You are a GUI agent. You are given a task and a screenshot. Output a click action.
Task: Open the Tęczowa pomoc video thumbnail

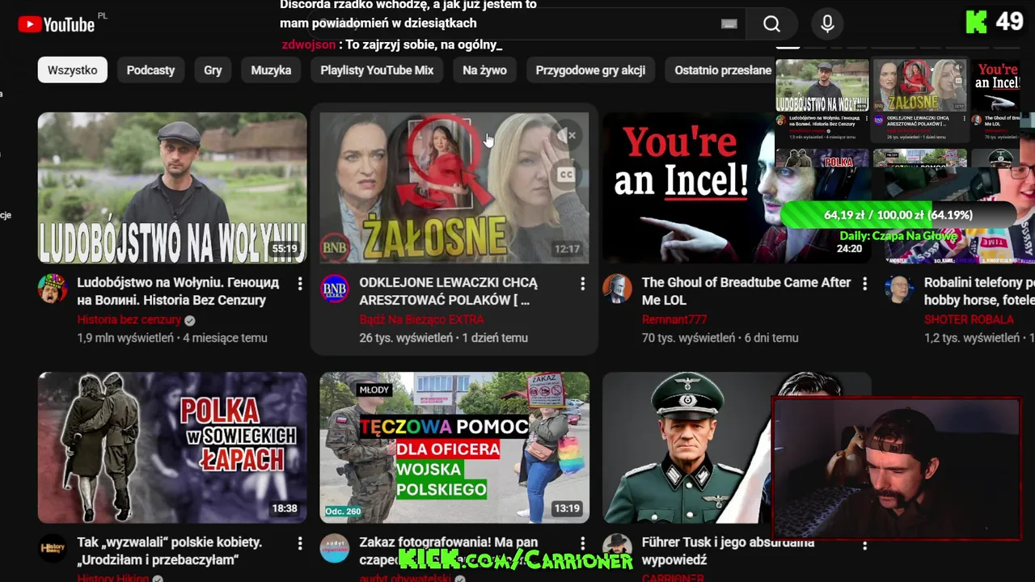click(454, 448)
